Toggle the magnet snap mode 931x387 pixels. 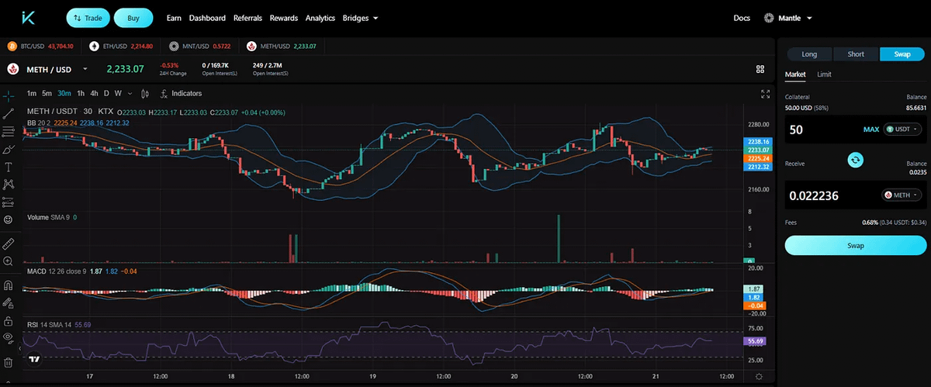click(9, 285)
